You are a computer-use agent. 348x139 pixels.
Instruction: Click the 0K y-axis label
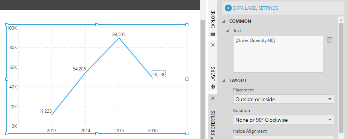14,126
